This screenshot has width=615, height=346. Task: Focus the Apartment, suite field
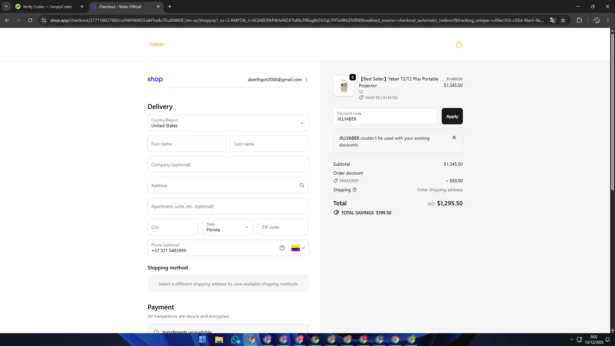tap(228, 206)
